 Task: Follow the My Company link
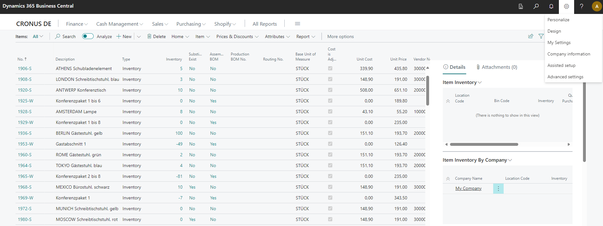click(468, 189)
